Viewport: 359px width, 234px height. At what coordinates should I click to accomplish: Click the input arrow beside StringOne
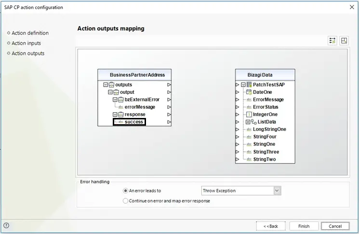click(x=238, y=144)
